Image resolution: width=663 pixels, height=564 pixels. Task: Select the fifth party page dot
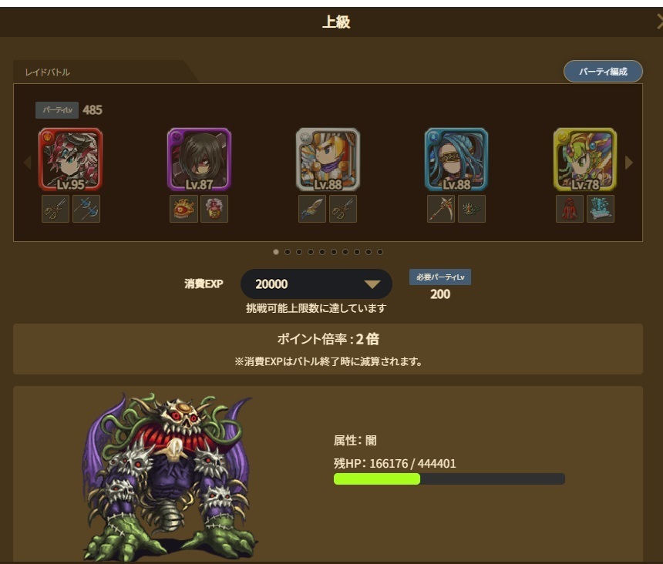click(x=322, y=252)
